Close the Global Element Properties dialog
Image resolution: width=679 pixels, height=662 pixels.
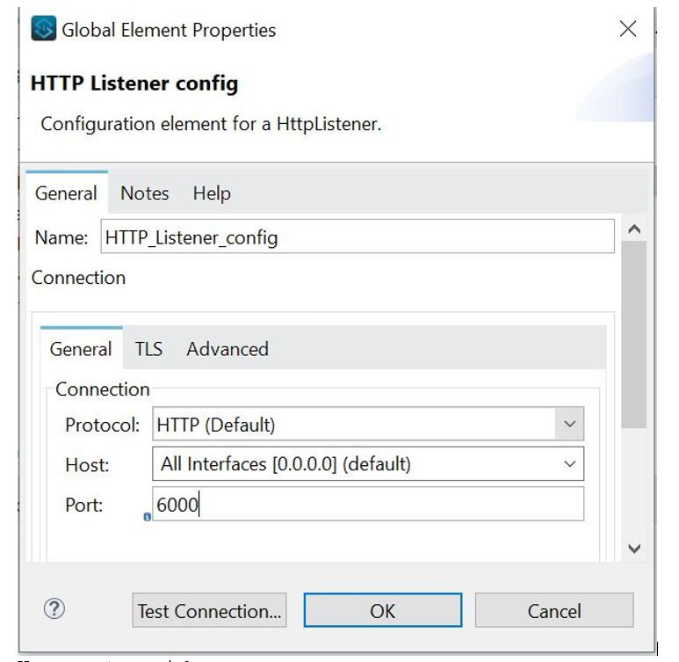pos(628,30)
